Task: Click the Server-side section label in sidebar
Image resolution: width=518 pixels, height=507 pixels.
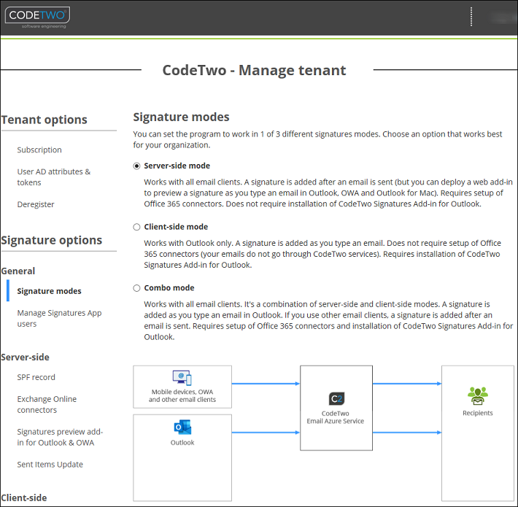Action: [25, 357]
